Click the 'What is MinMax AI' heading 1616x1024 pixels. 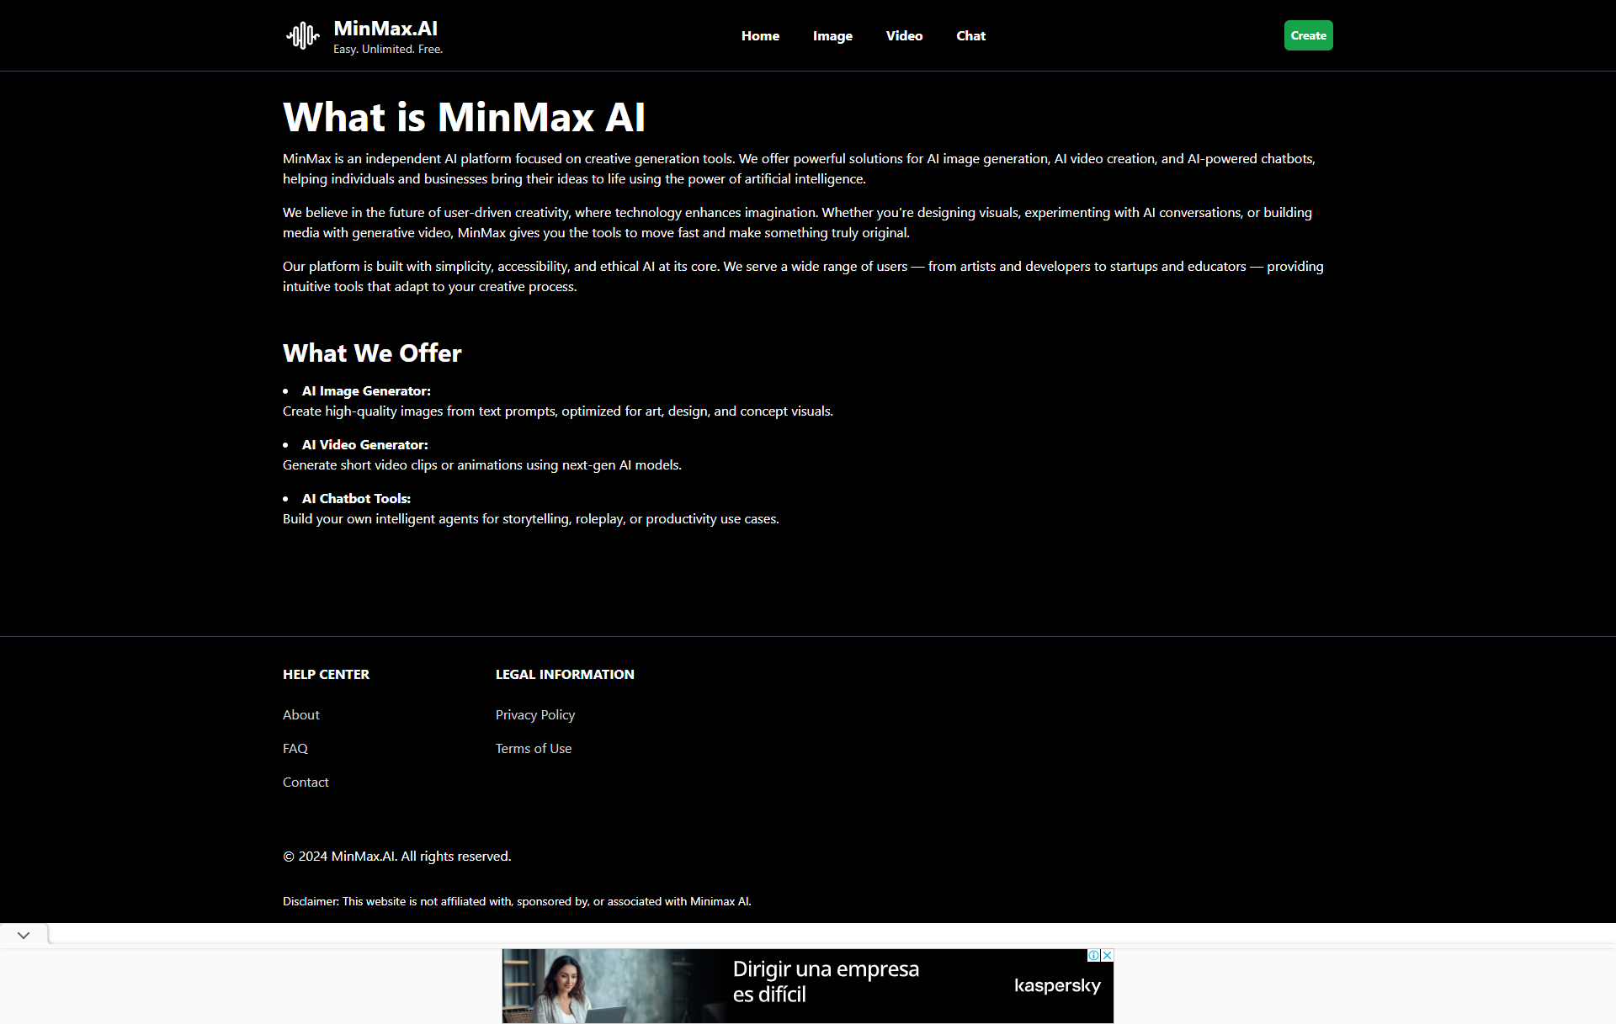click(464, 117)
